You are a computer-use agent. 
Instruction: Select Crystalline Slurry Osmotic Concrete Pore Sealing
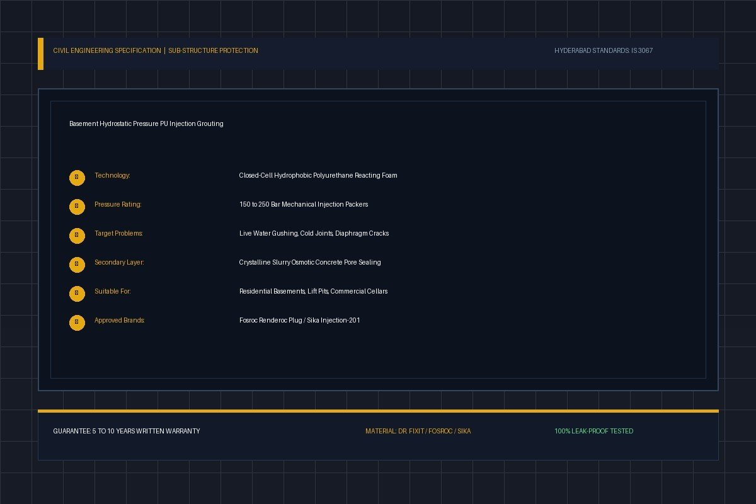click(x=310, y=263)
